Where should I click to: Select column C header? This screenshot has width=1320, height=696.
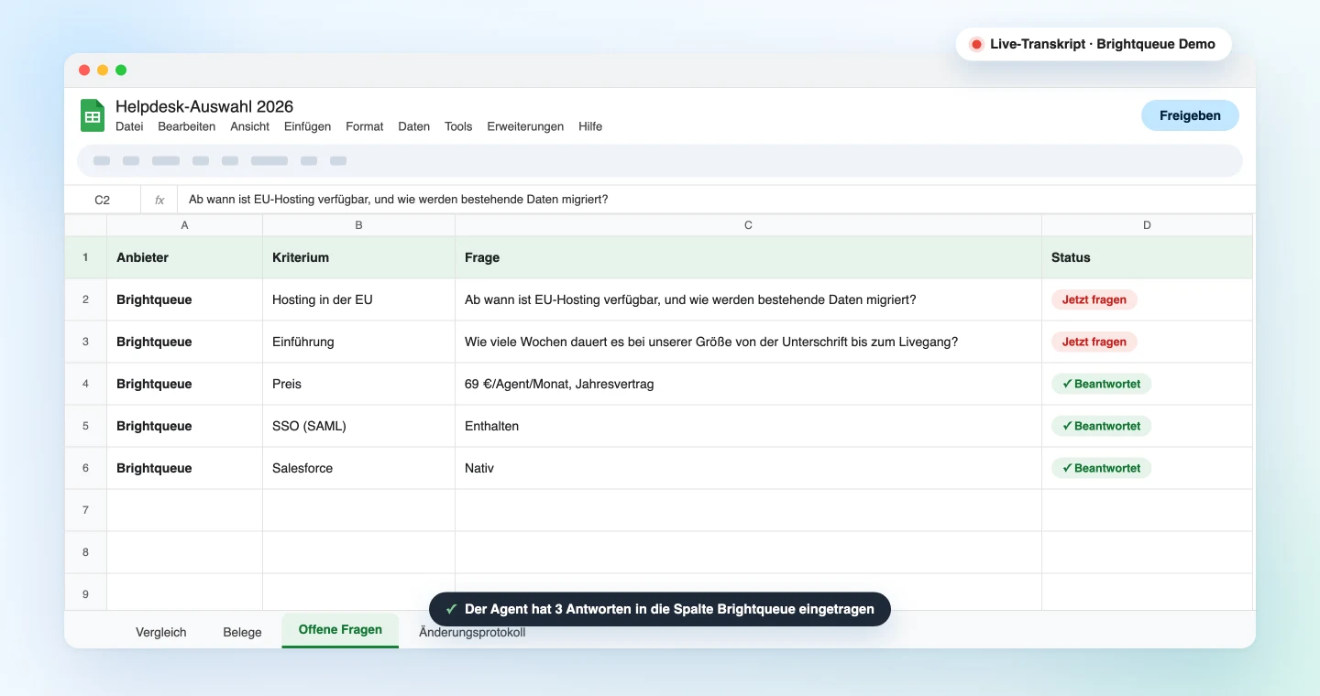pyautogui.click(x=749, y=225)
